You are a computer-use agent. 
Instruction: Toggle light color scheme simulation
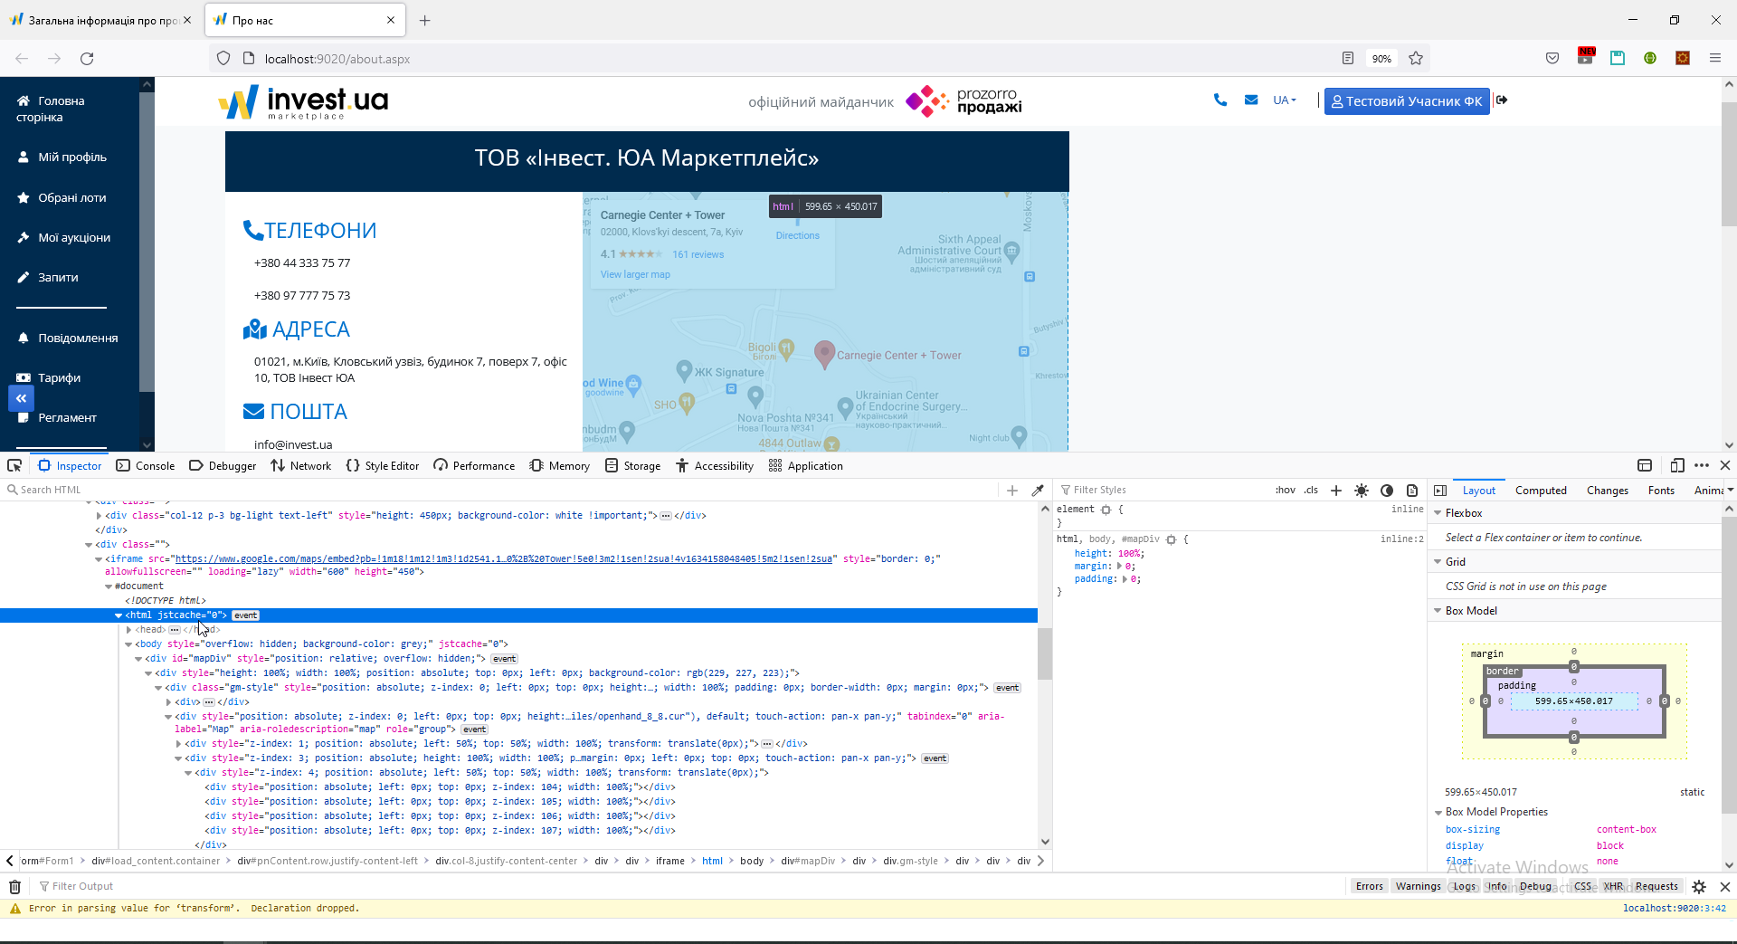pyautogui.click(x=1362, y=491)
